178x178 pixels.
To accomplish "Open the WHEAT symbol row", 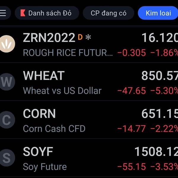I will point(89,82).
